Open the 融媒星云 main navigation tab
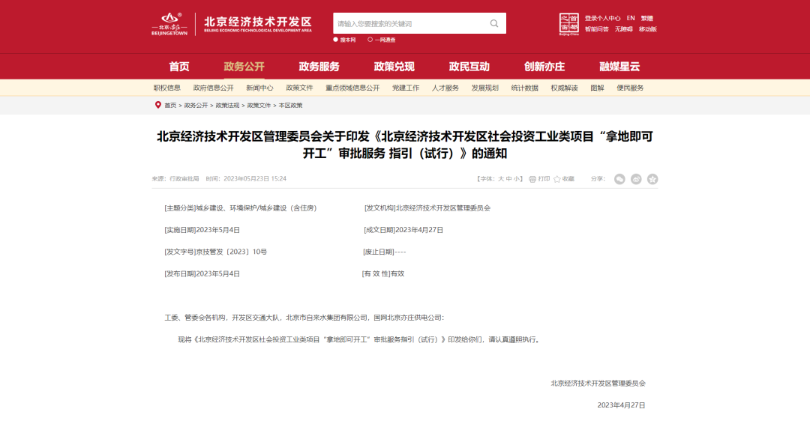The width and height of the screenshot is (810, 421). coord(619,67)
